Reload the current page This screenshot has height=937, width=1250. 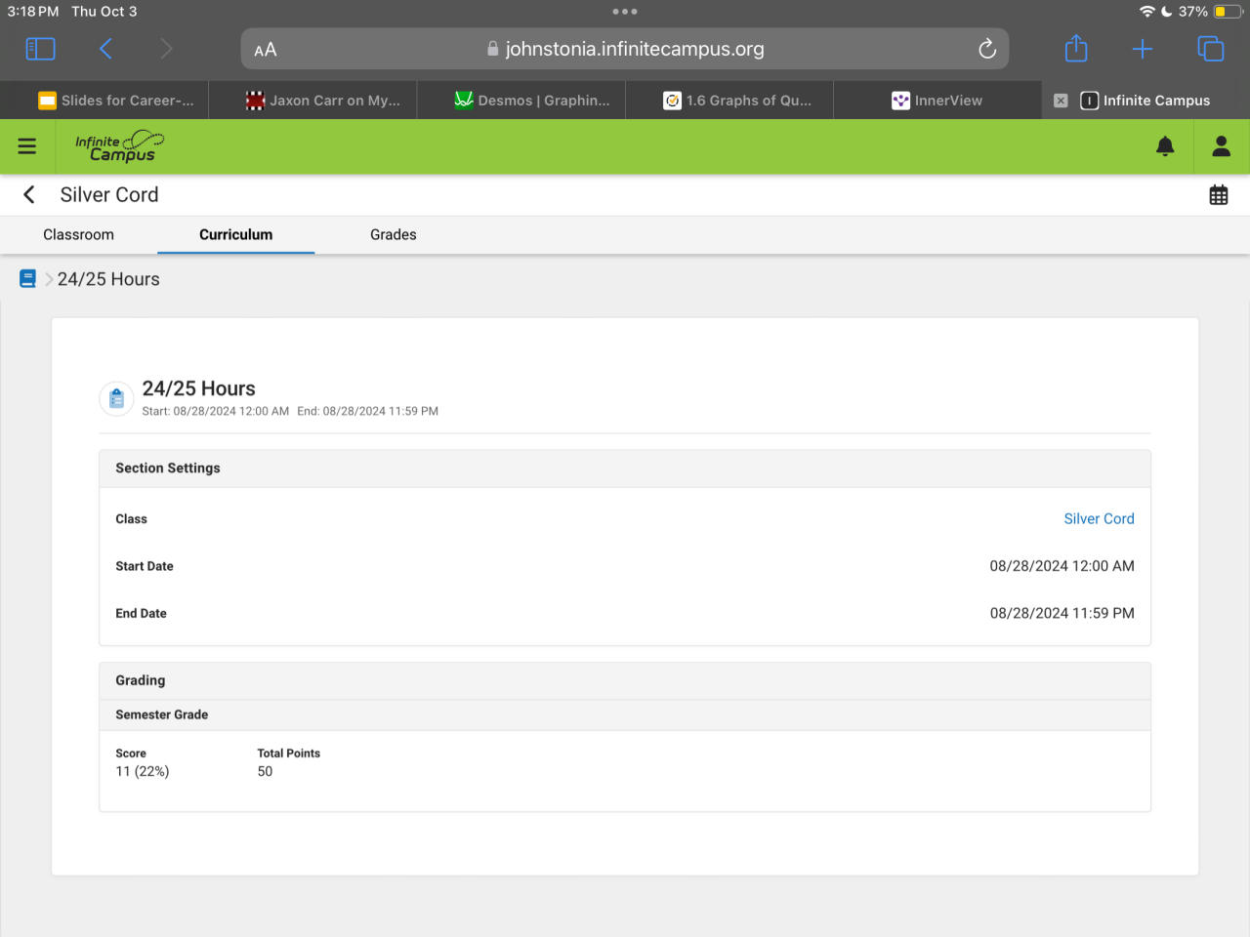[x=987, y=49]
